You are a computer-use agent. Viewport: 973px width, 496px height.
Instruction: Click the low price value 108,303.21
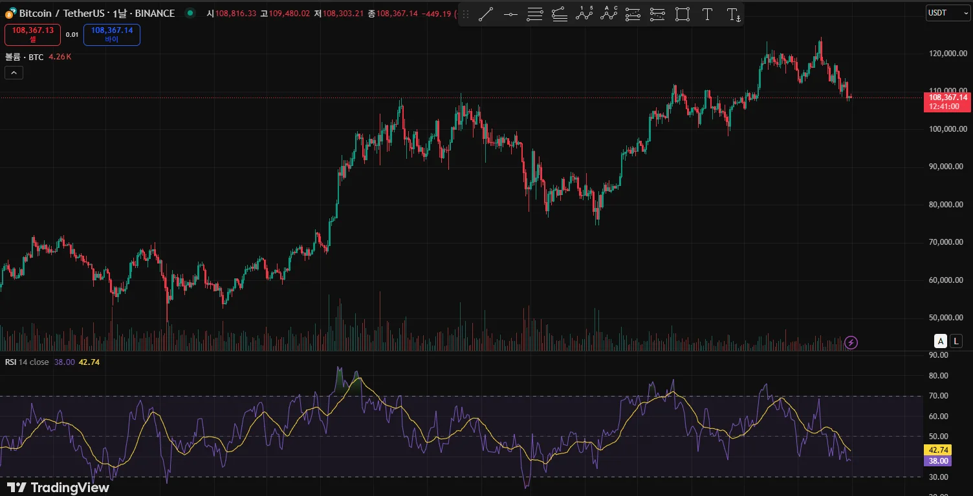(x=344, y=13)
